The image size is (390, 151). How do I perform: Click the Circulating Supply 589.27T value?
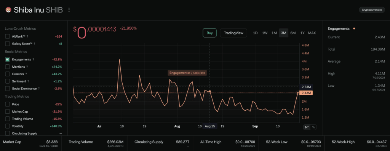coord(183,142)
